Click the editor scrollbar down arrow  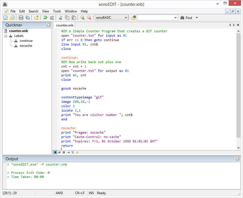click(x=238, y=148)
